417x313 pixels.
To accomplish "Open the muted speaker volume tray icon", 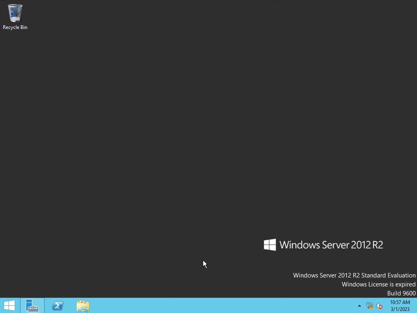I will 379,306.
